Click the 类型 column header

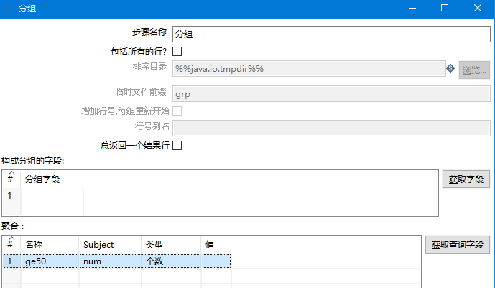click(x=171, y=245)
